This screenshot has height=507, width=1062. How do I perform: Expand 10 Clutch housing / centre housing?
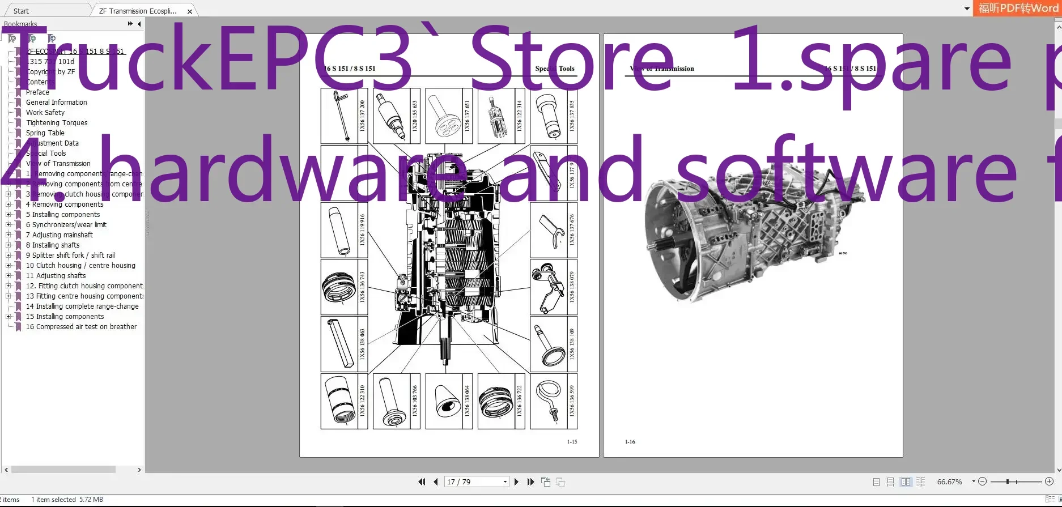(x=9, y=266)
